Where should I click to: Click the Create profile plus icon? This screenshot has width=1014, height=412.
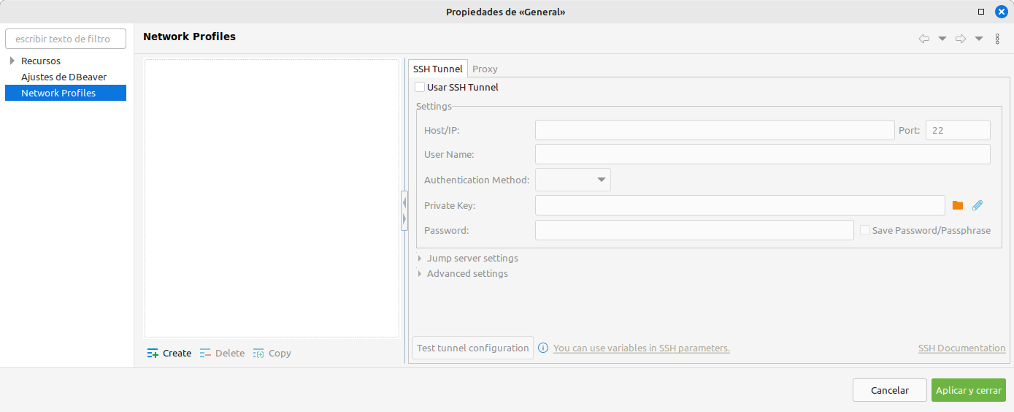click(x=153, y=354)
